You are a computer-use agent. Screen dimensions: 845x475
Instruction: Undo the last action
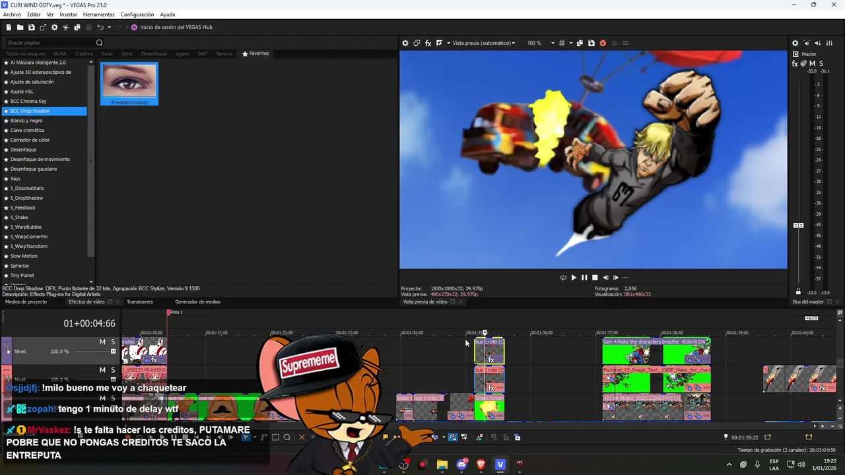(100, 27)
